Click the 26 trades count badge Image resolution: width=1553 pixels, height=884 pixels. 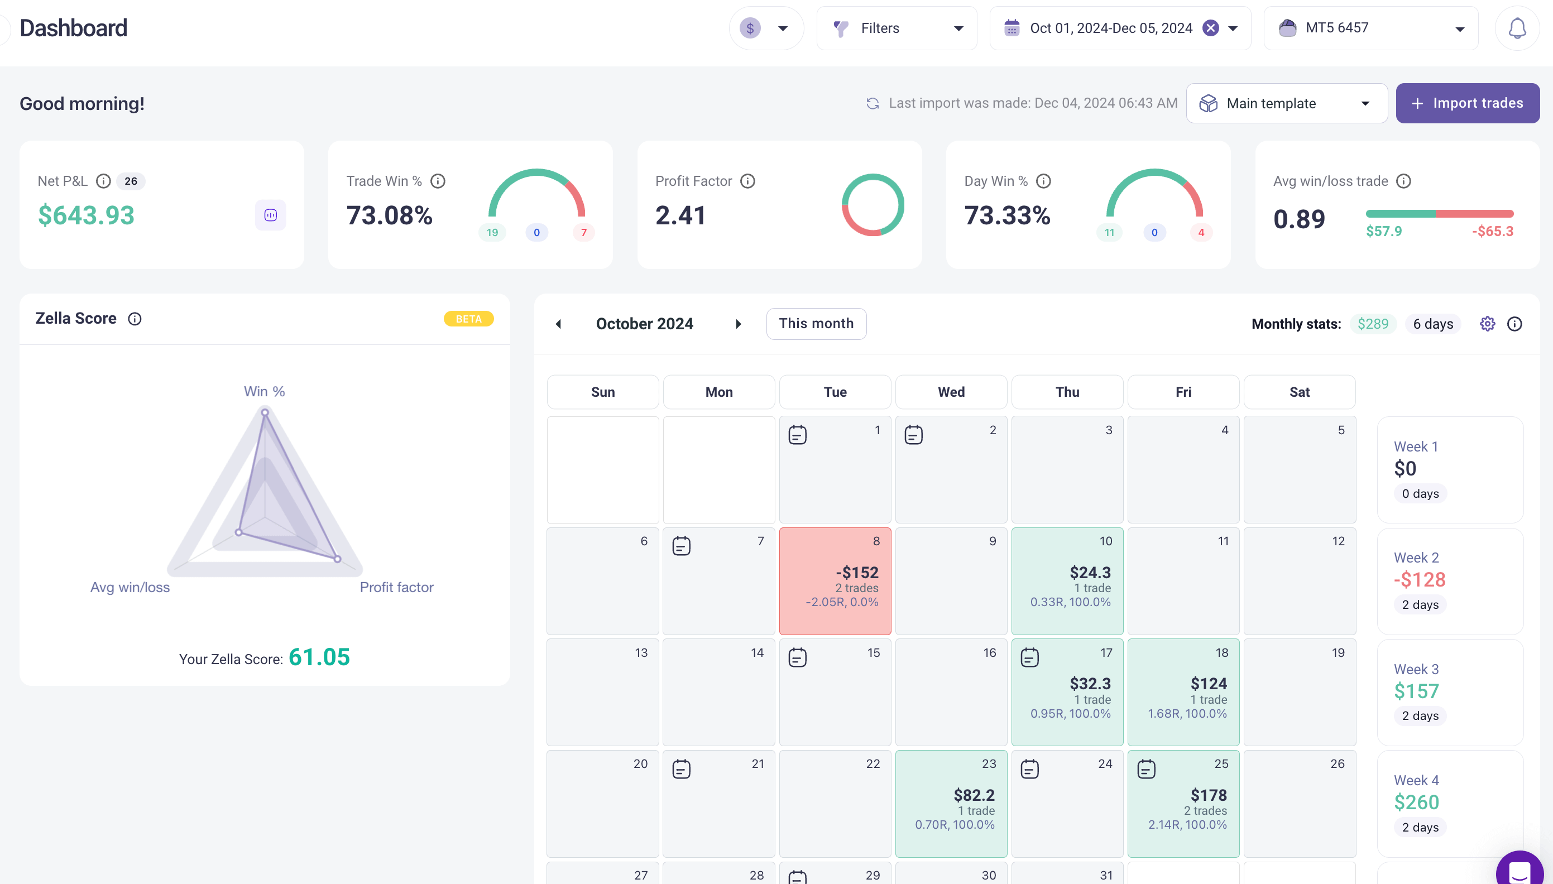click(x=131, y=181)
